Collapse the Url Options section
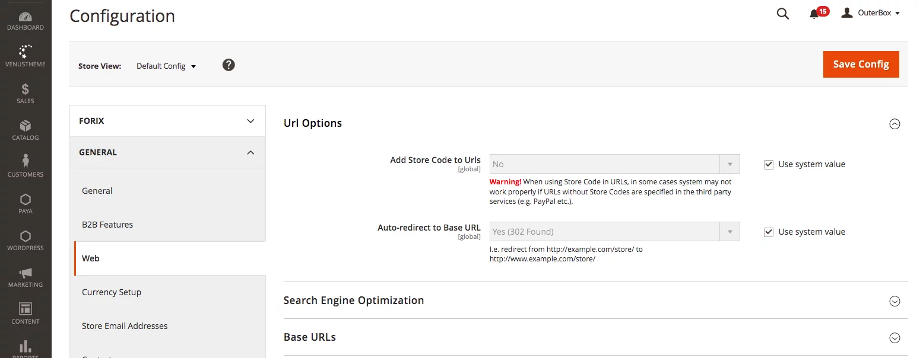The image size is (923, 358). pyautogui.click(x=895, y=124)
